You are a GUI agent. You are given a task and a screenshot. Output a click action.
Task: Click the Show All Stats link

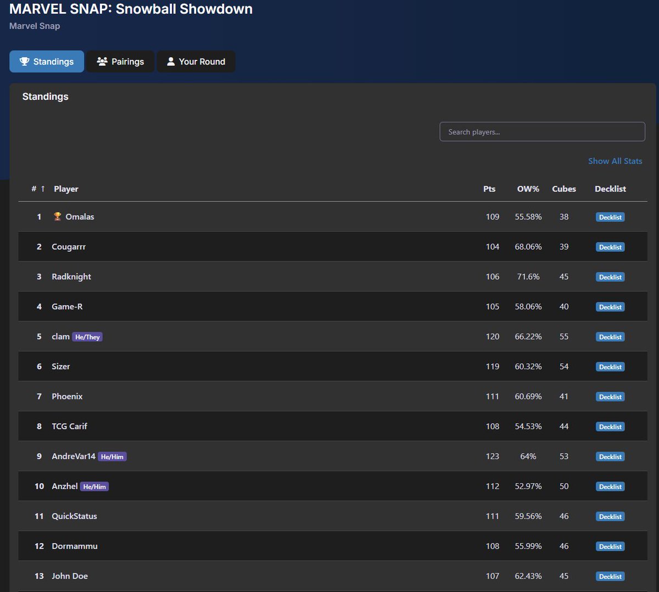[615, 161]
